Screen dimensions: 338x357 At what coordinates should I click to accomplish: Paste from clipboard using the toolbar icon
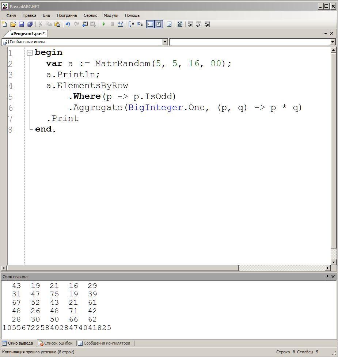[57, 24]
